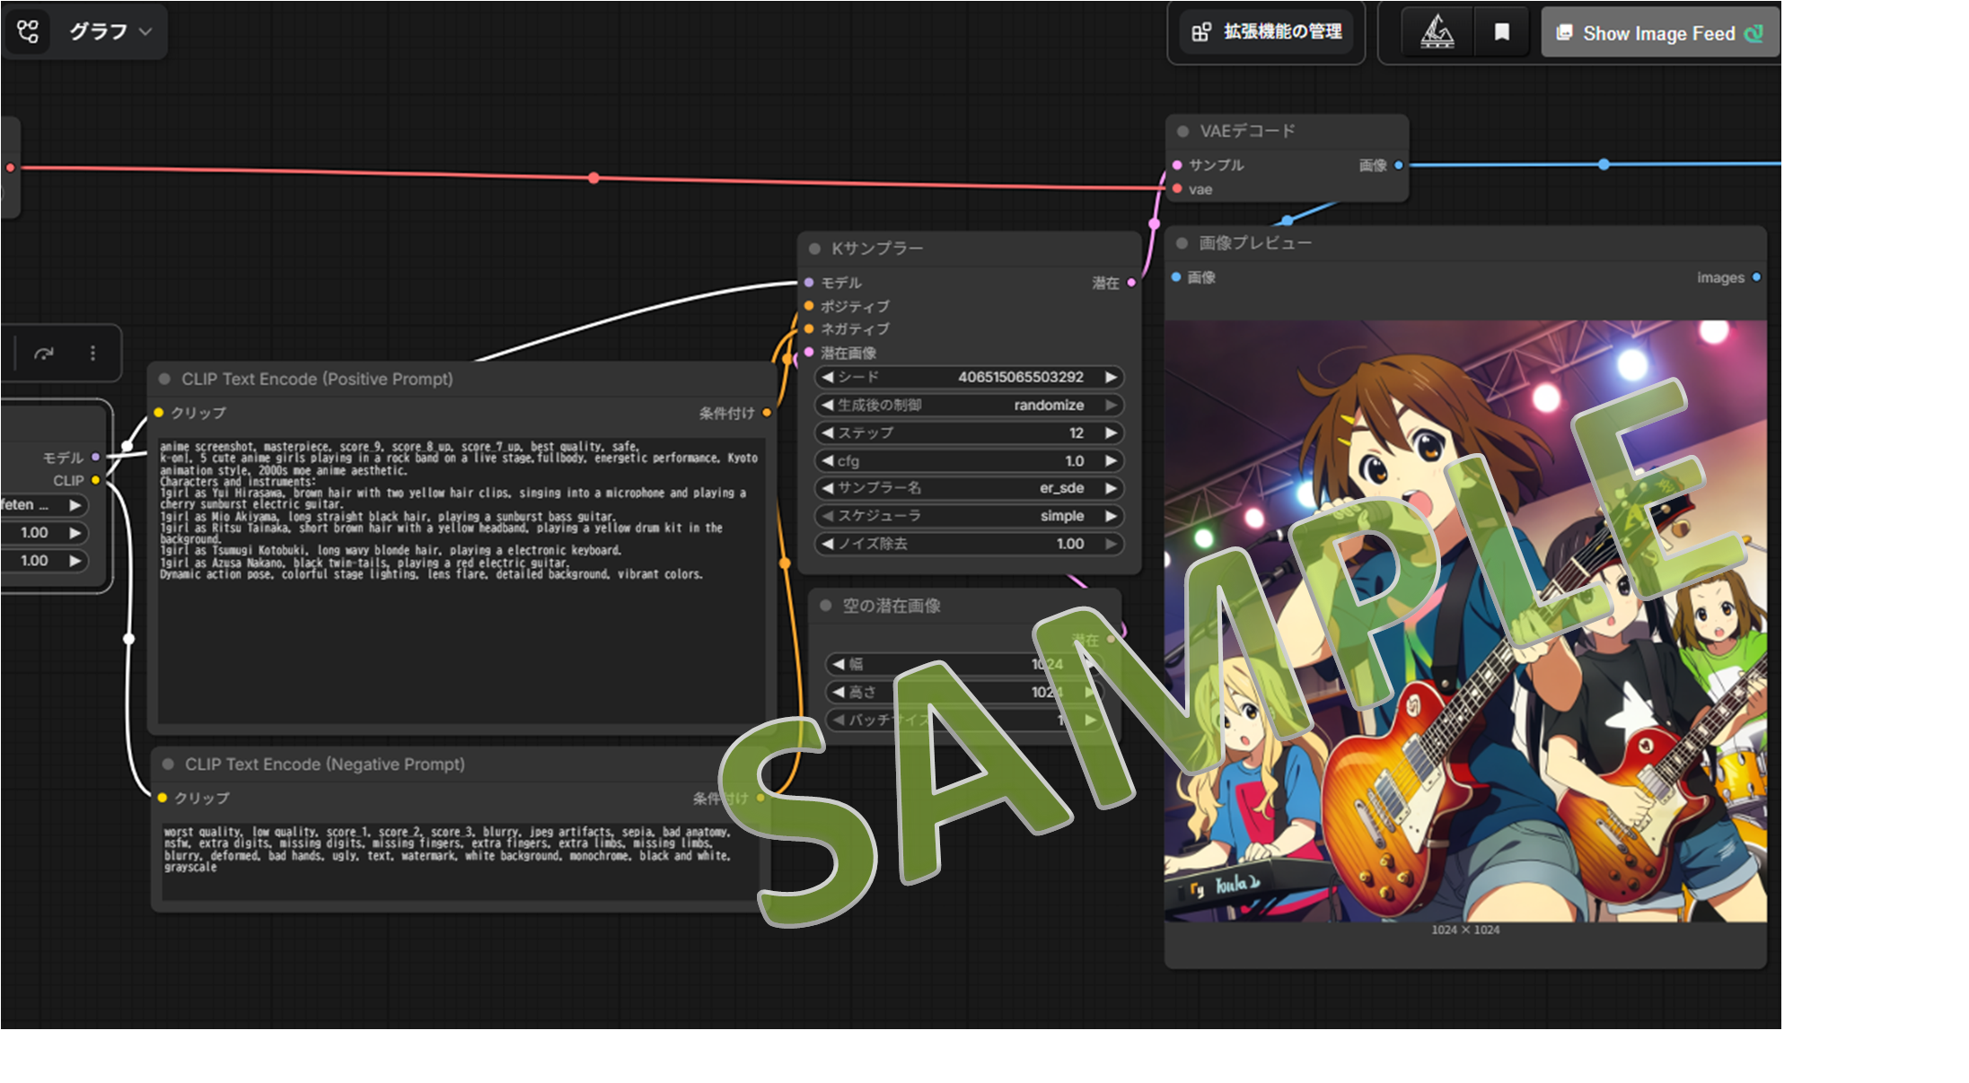Open the サンプラー名 er_sde combo

pos(970,489)
